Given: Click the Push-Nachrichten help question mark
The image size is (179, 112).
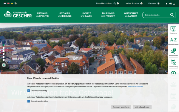Looking at the screenshot, I should pos(118,3).
